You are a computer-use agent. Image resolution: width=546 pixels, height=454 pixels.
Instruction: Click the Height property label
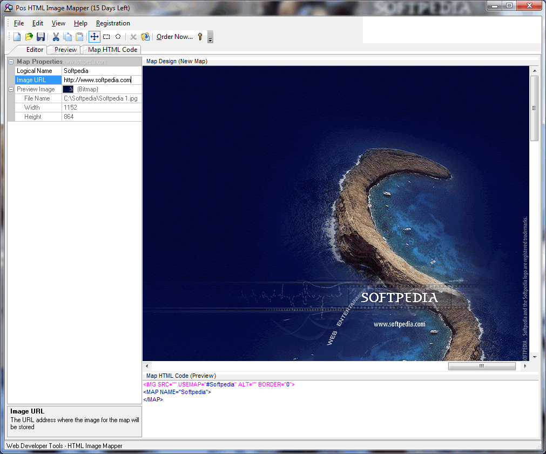click(38, 116)
